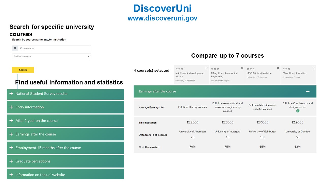Click the yellow Search button
This screenshot has width=325, height=182.
[x=23, y=70]
